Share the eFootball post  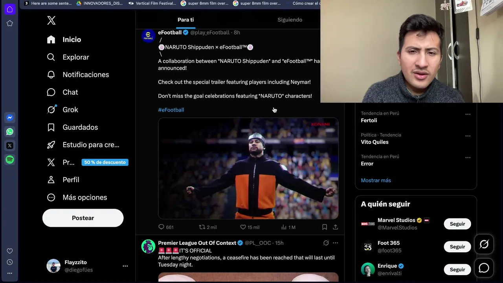coord(335,227)
